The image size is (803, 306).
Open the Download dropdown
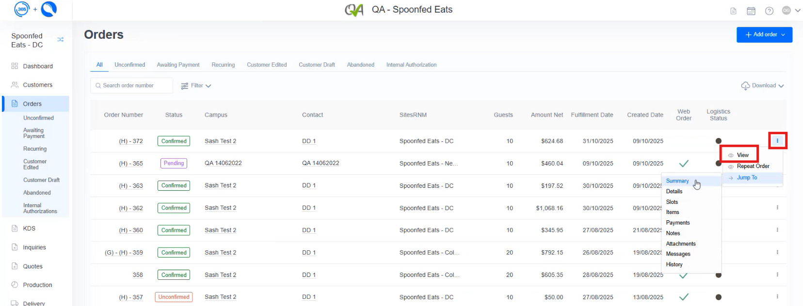click(x=762, y=85)
